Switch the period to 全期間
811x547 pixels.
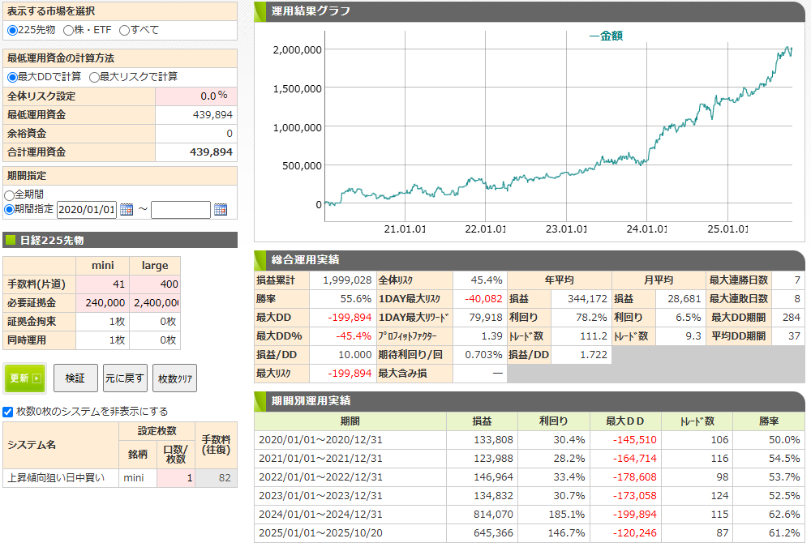[10, 194]
